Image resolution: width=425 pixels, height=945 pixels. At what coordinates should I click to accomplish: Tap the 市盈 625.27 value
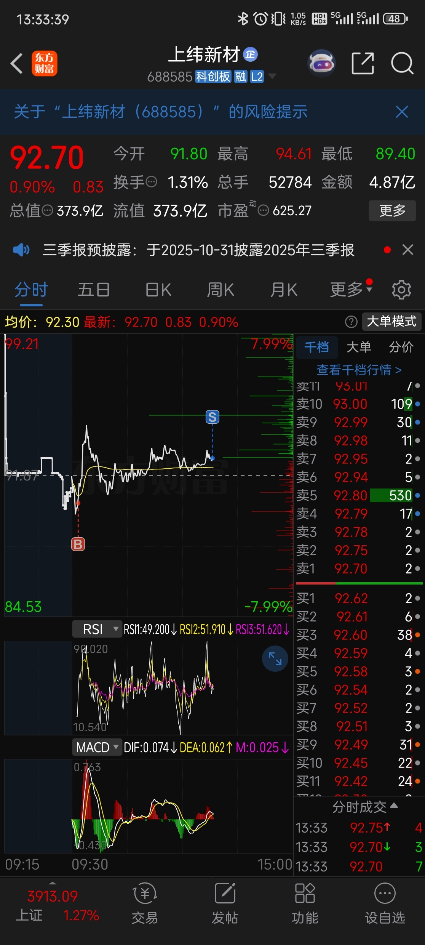coord(292,210)
